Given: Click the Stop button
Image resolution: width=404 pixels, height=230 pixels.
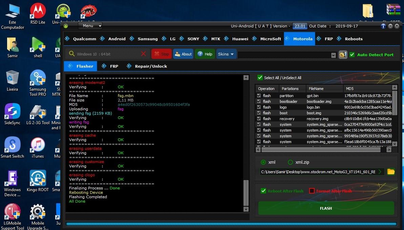Looking at the screenshot, I should [x=162, y=54].
